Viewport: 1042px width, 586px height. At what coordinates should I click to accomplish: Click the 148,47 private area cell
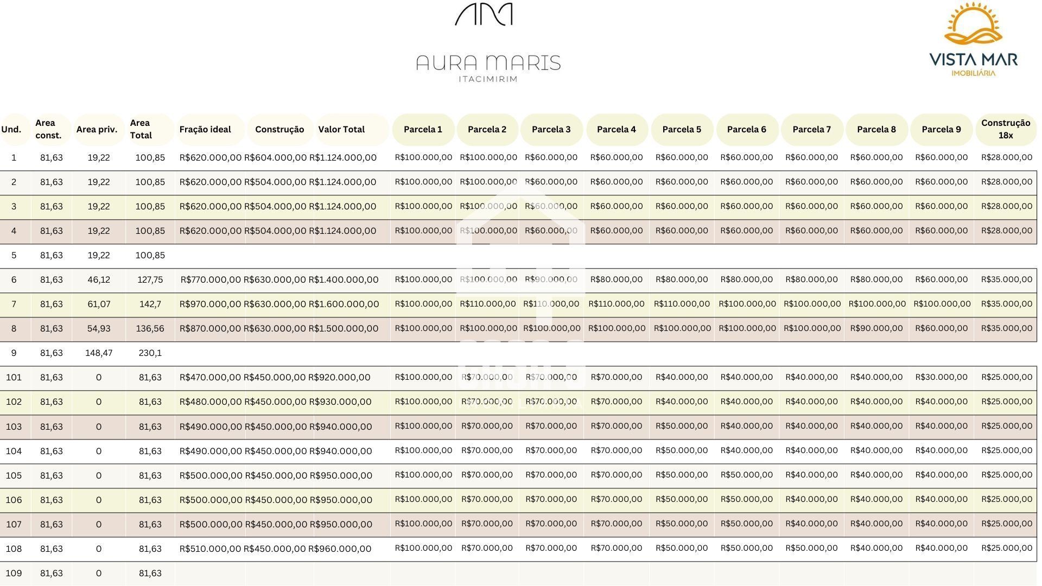99,353
